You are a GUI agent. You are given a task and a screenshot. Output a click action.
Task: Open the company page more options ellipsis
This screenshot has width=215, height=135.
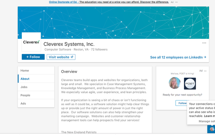(x=204, y=43)
